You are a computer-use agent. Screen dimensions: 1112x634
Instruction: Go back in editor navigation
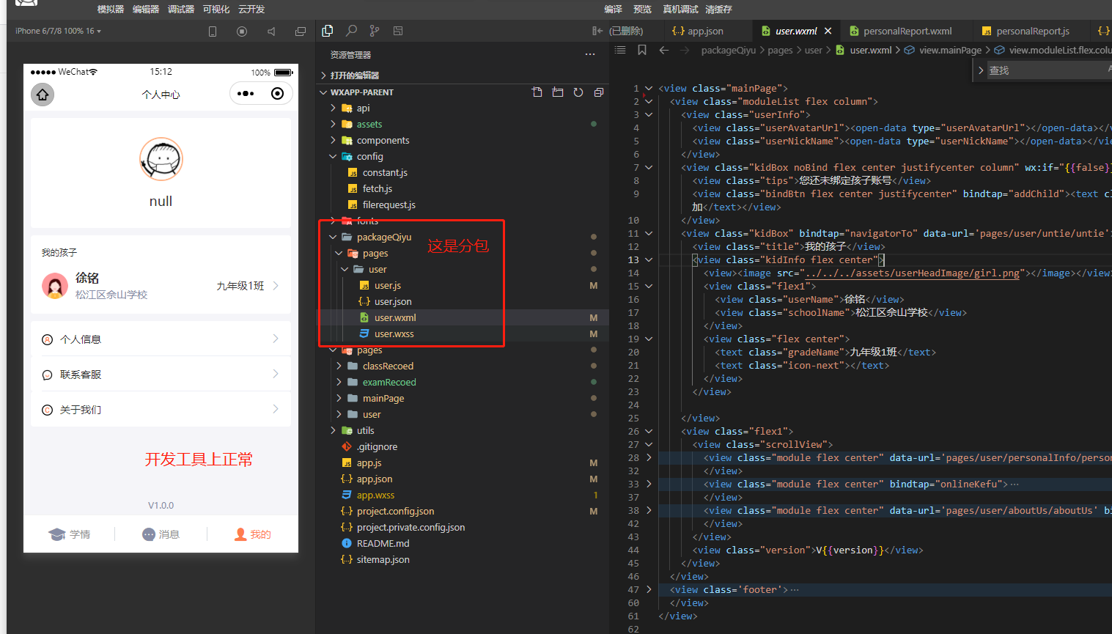(664, 50)
